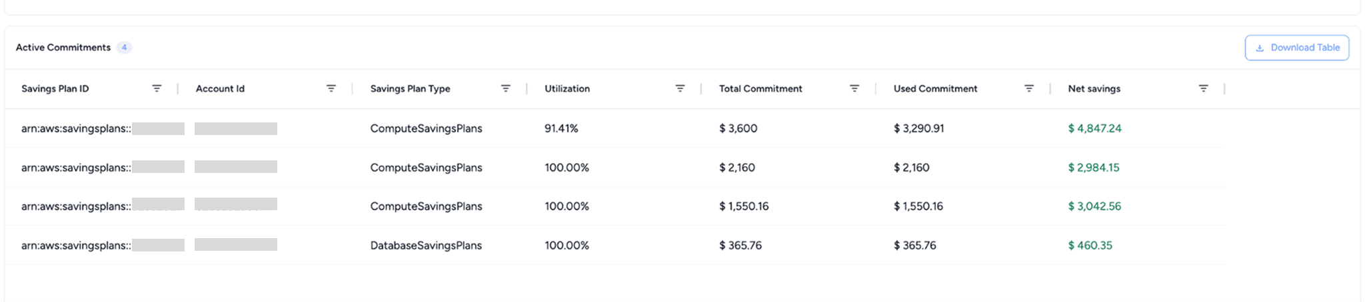1365x302 pixels.
Task: Open Used Commitment filter icon
Action: pos(1029,88)
